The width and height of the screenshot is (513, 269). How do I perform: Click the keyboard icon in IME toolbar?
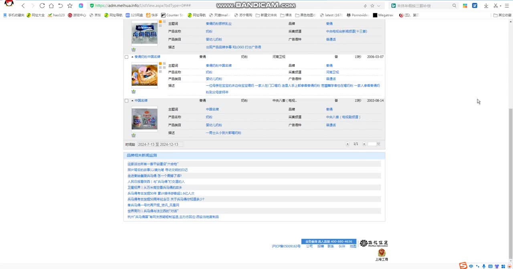click(491, 266)
